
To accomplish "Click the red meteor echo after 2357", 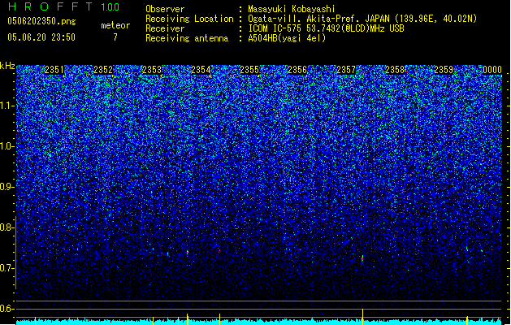I will 362,258.
